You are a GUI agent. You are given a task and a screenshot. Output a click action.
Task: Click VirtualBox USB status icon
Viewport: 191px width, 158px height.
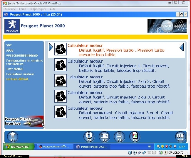tap(140, 152)
